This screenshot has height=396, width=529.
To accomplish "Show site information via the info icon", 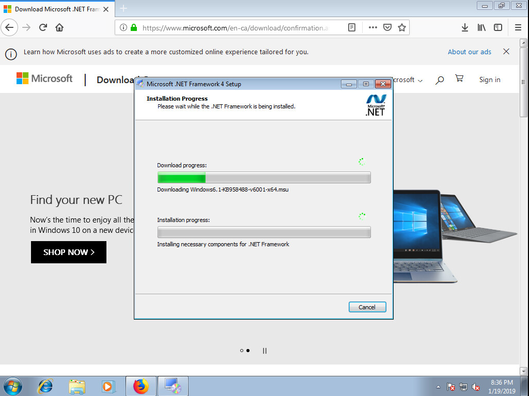I will (123, 28).
